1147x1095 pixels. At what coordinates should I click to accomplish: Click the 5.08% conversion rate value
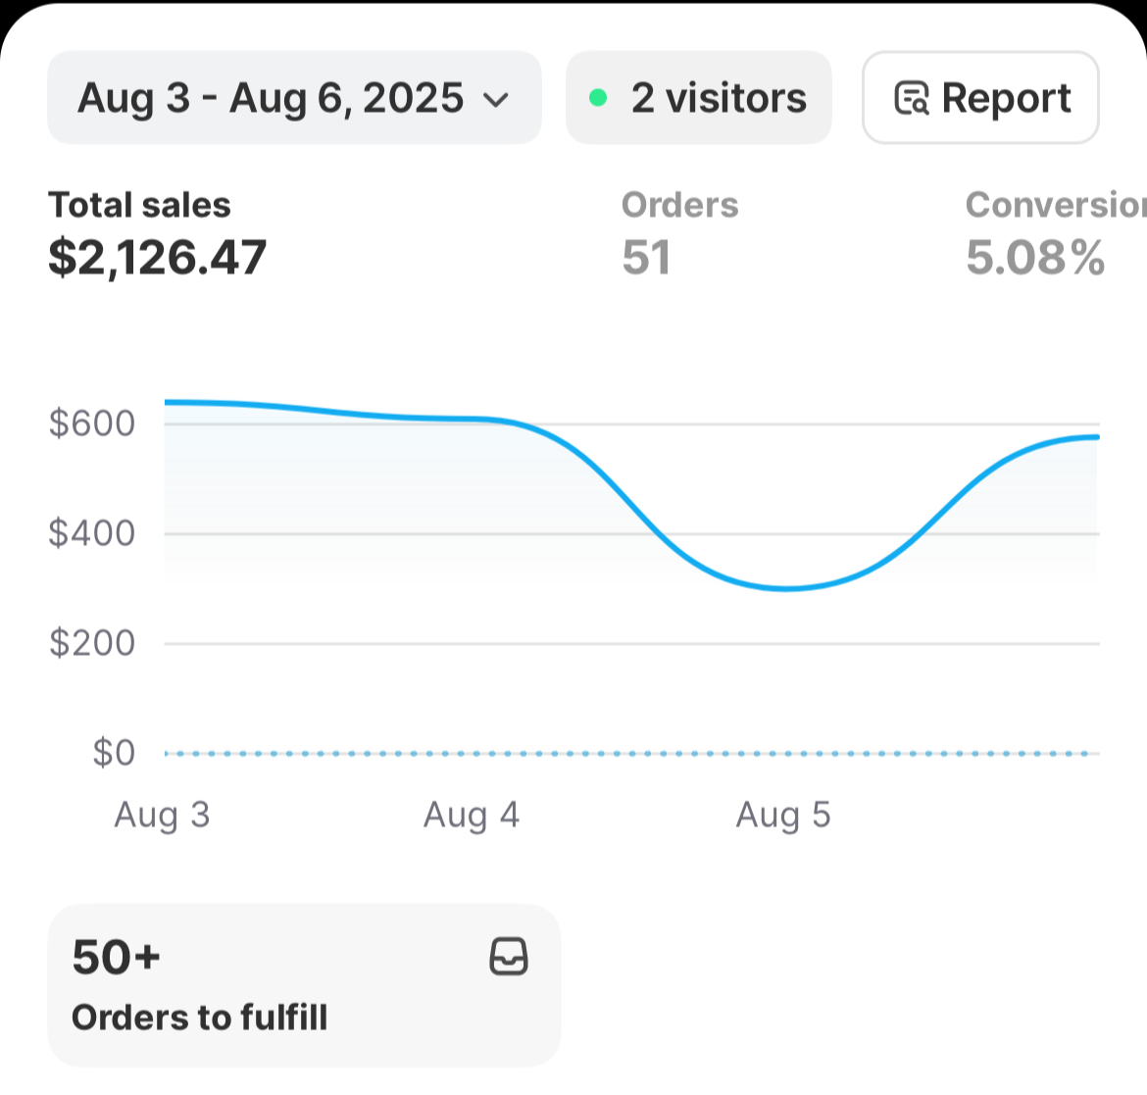1035,257
